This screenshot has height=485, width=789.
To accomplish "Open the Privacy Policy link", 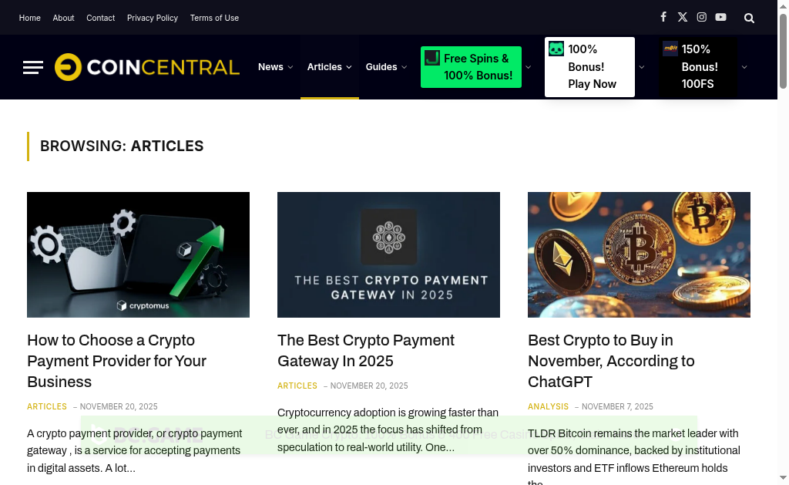I will (153, 18).
